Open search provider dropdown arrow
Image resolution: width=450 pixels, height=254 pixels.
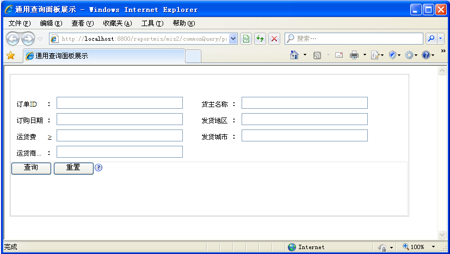[441, 39]
